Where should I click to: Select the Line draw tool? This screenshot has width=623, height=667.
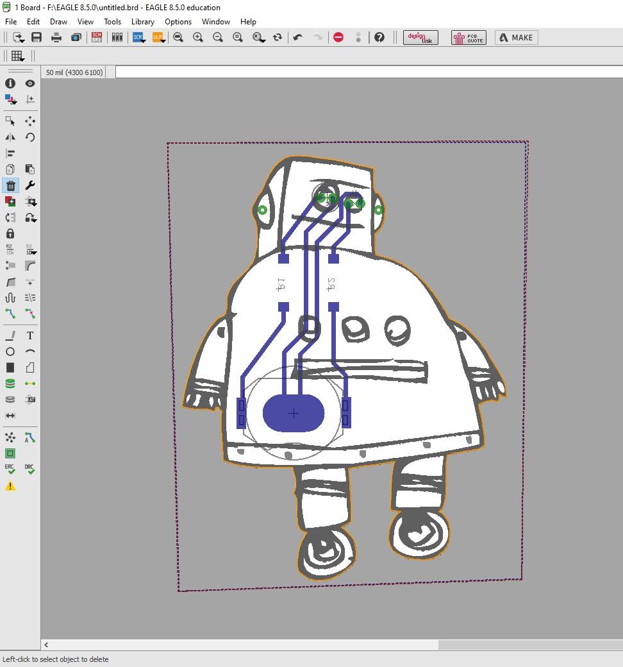tap(10, 335)
